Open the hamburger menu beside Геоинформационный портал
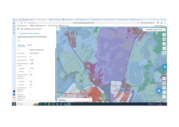Image resolution: width=179 pixels, height=127 pixels. (x=18, y=29)
